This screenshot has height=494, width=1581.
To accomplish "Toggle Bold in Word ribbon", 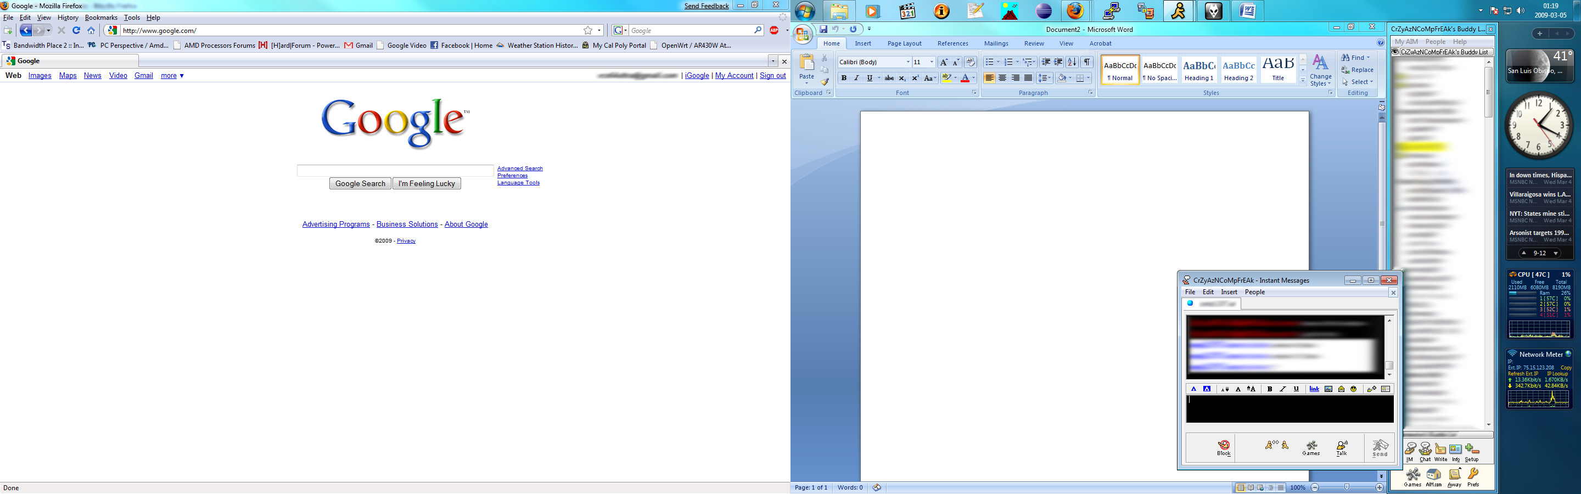I will 843,78.
